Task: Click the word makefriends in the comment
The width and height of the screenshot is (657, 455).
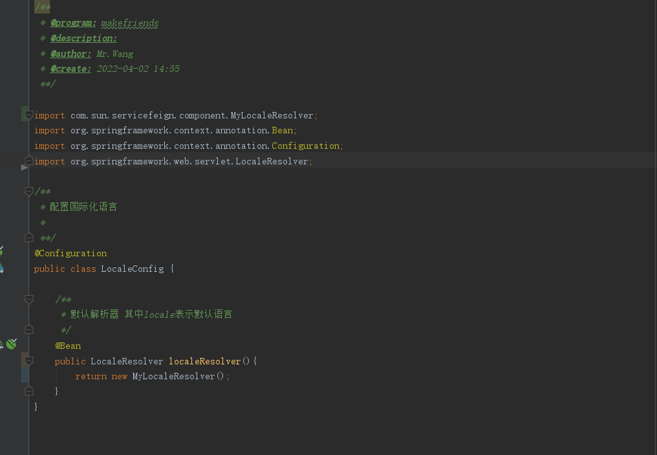Action: pyautogui.click(x=130, y=23)
